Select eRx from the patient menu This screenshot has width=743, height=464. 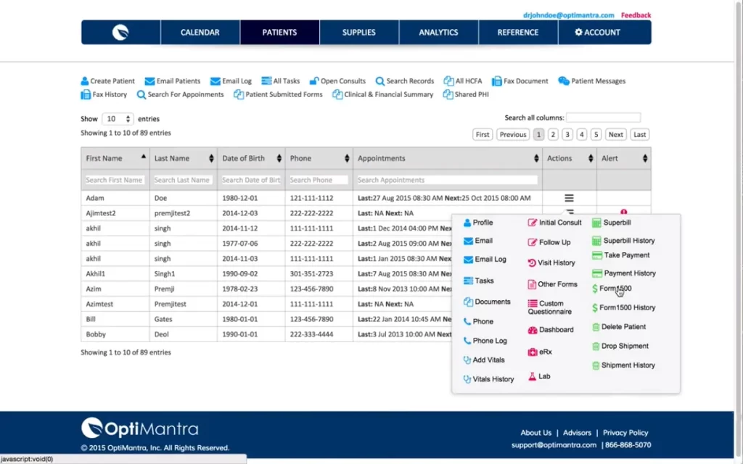point(540,351)
